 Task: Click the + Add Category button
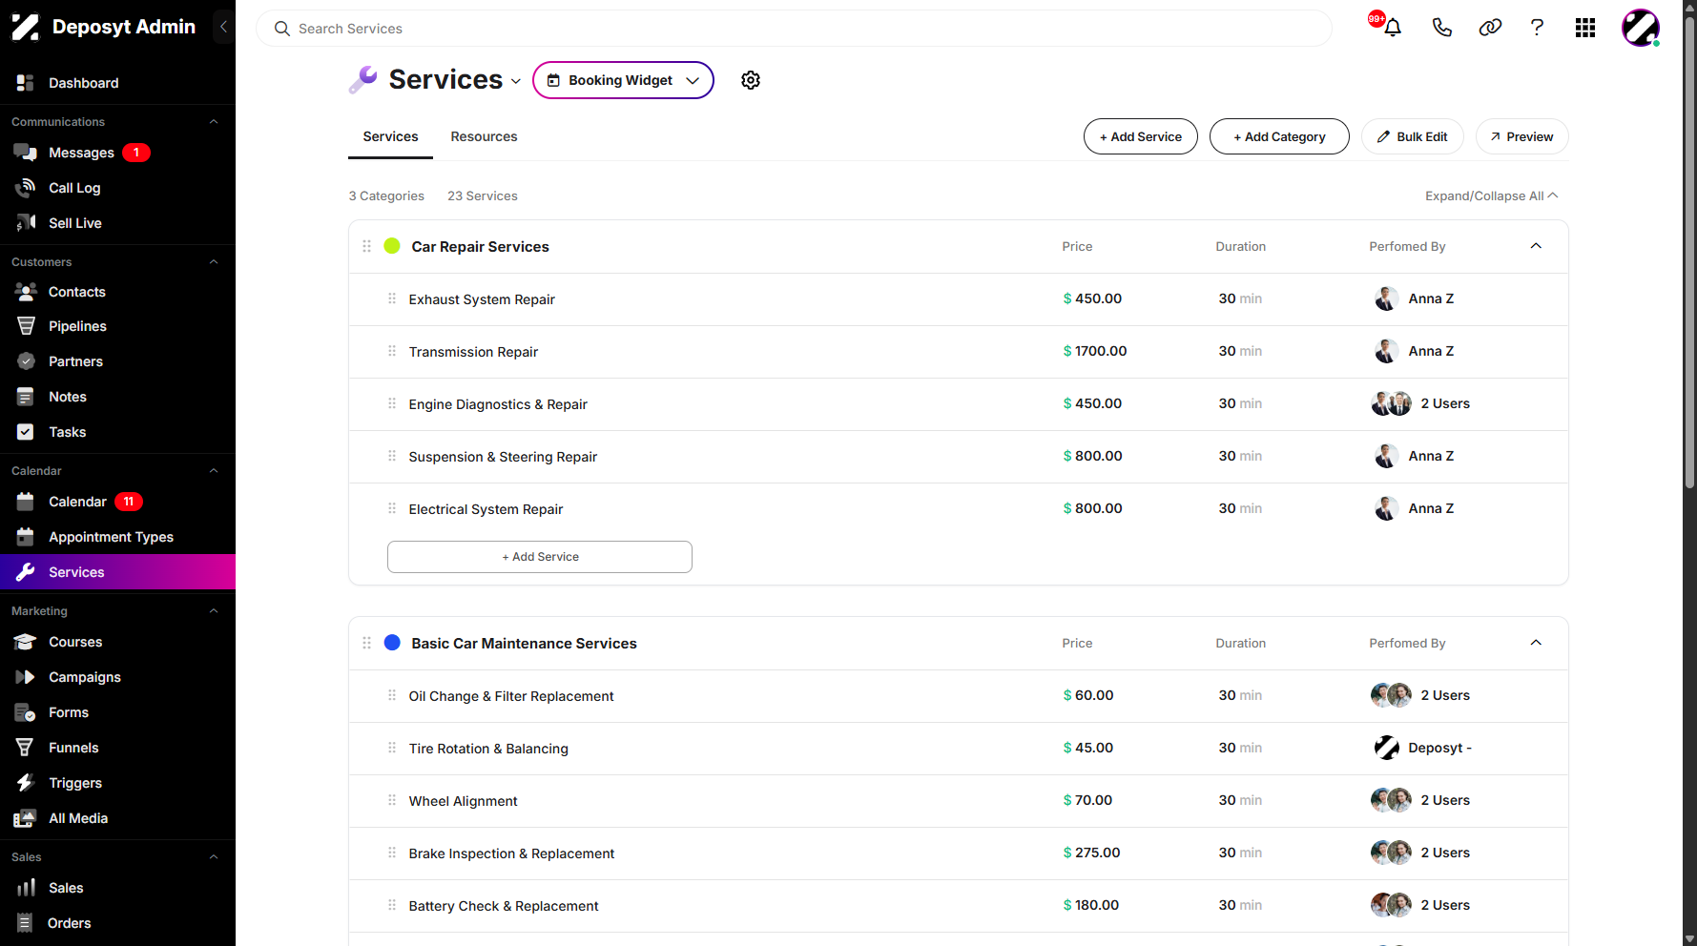(x=1279, y=136)
